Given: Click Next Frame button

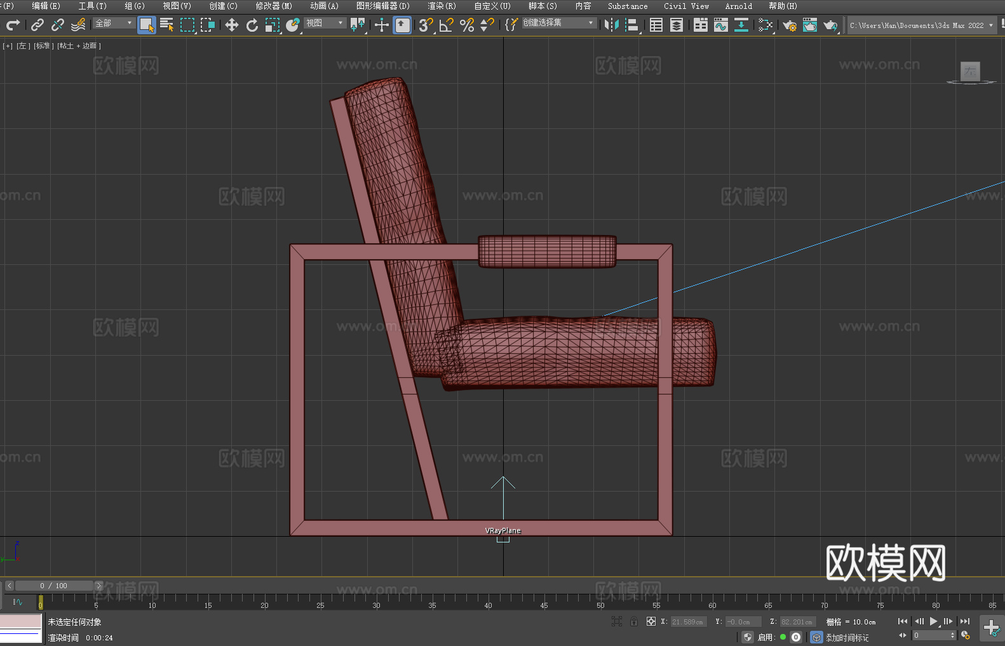Looking at the screenshot, I should 948,621.
